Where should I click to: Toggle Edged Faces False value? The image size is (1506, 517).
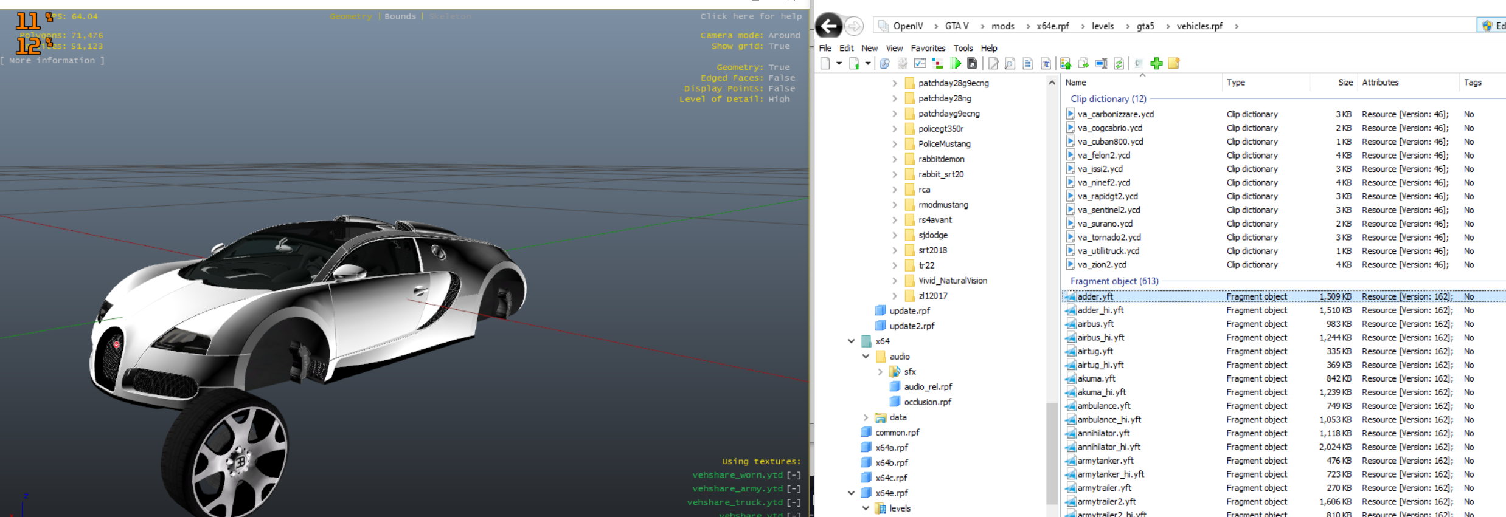pyautogui.click(x=782, y=78)
